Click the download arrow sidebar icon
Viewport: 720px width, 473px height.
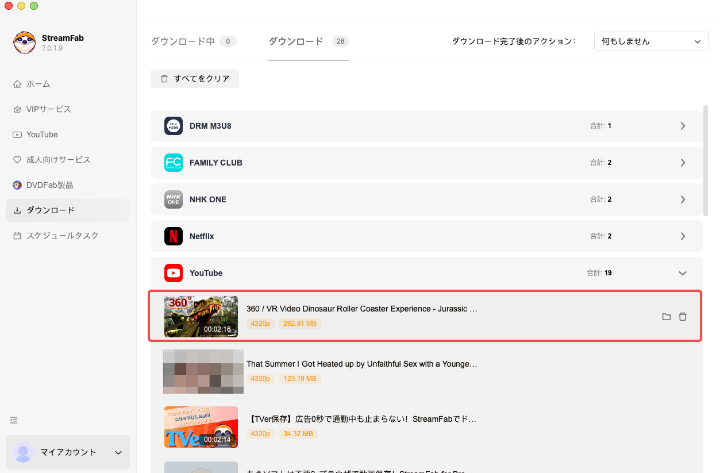[17, 210]
